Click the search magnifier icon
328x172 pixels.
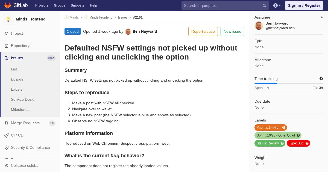click(x=264, y=5)
